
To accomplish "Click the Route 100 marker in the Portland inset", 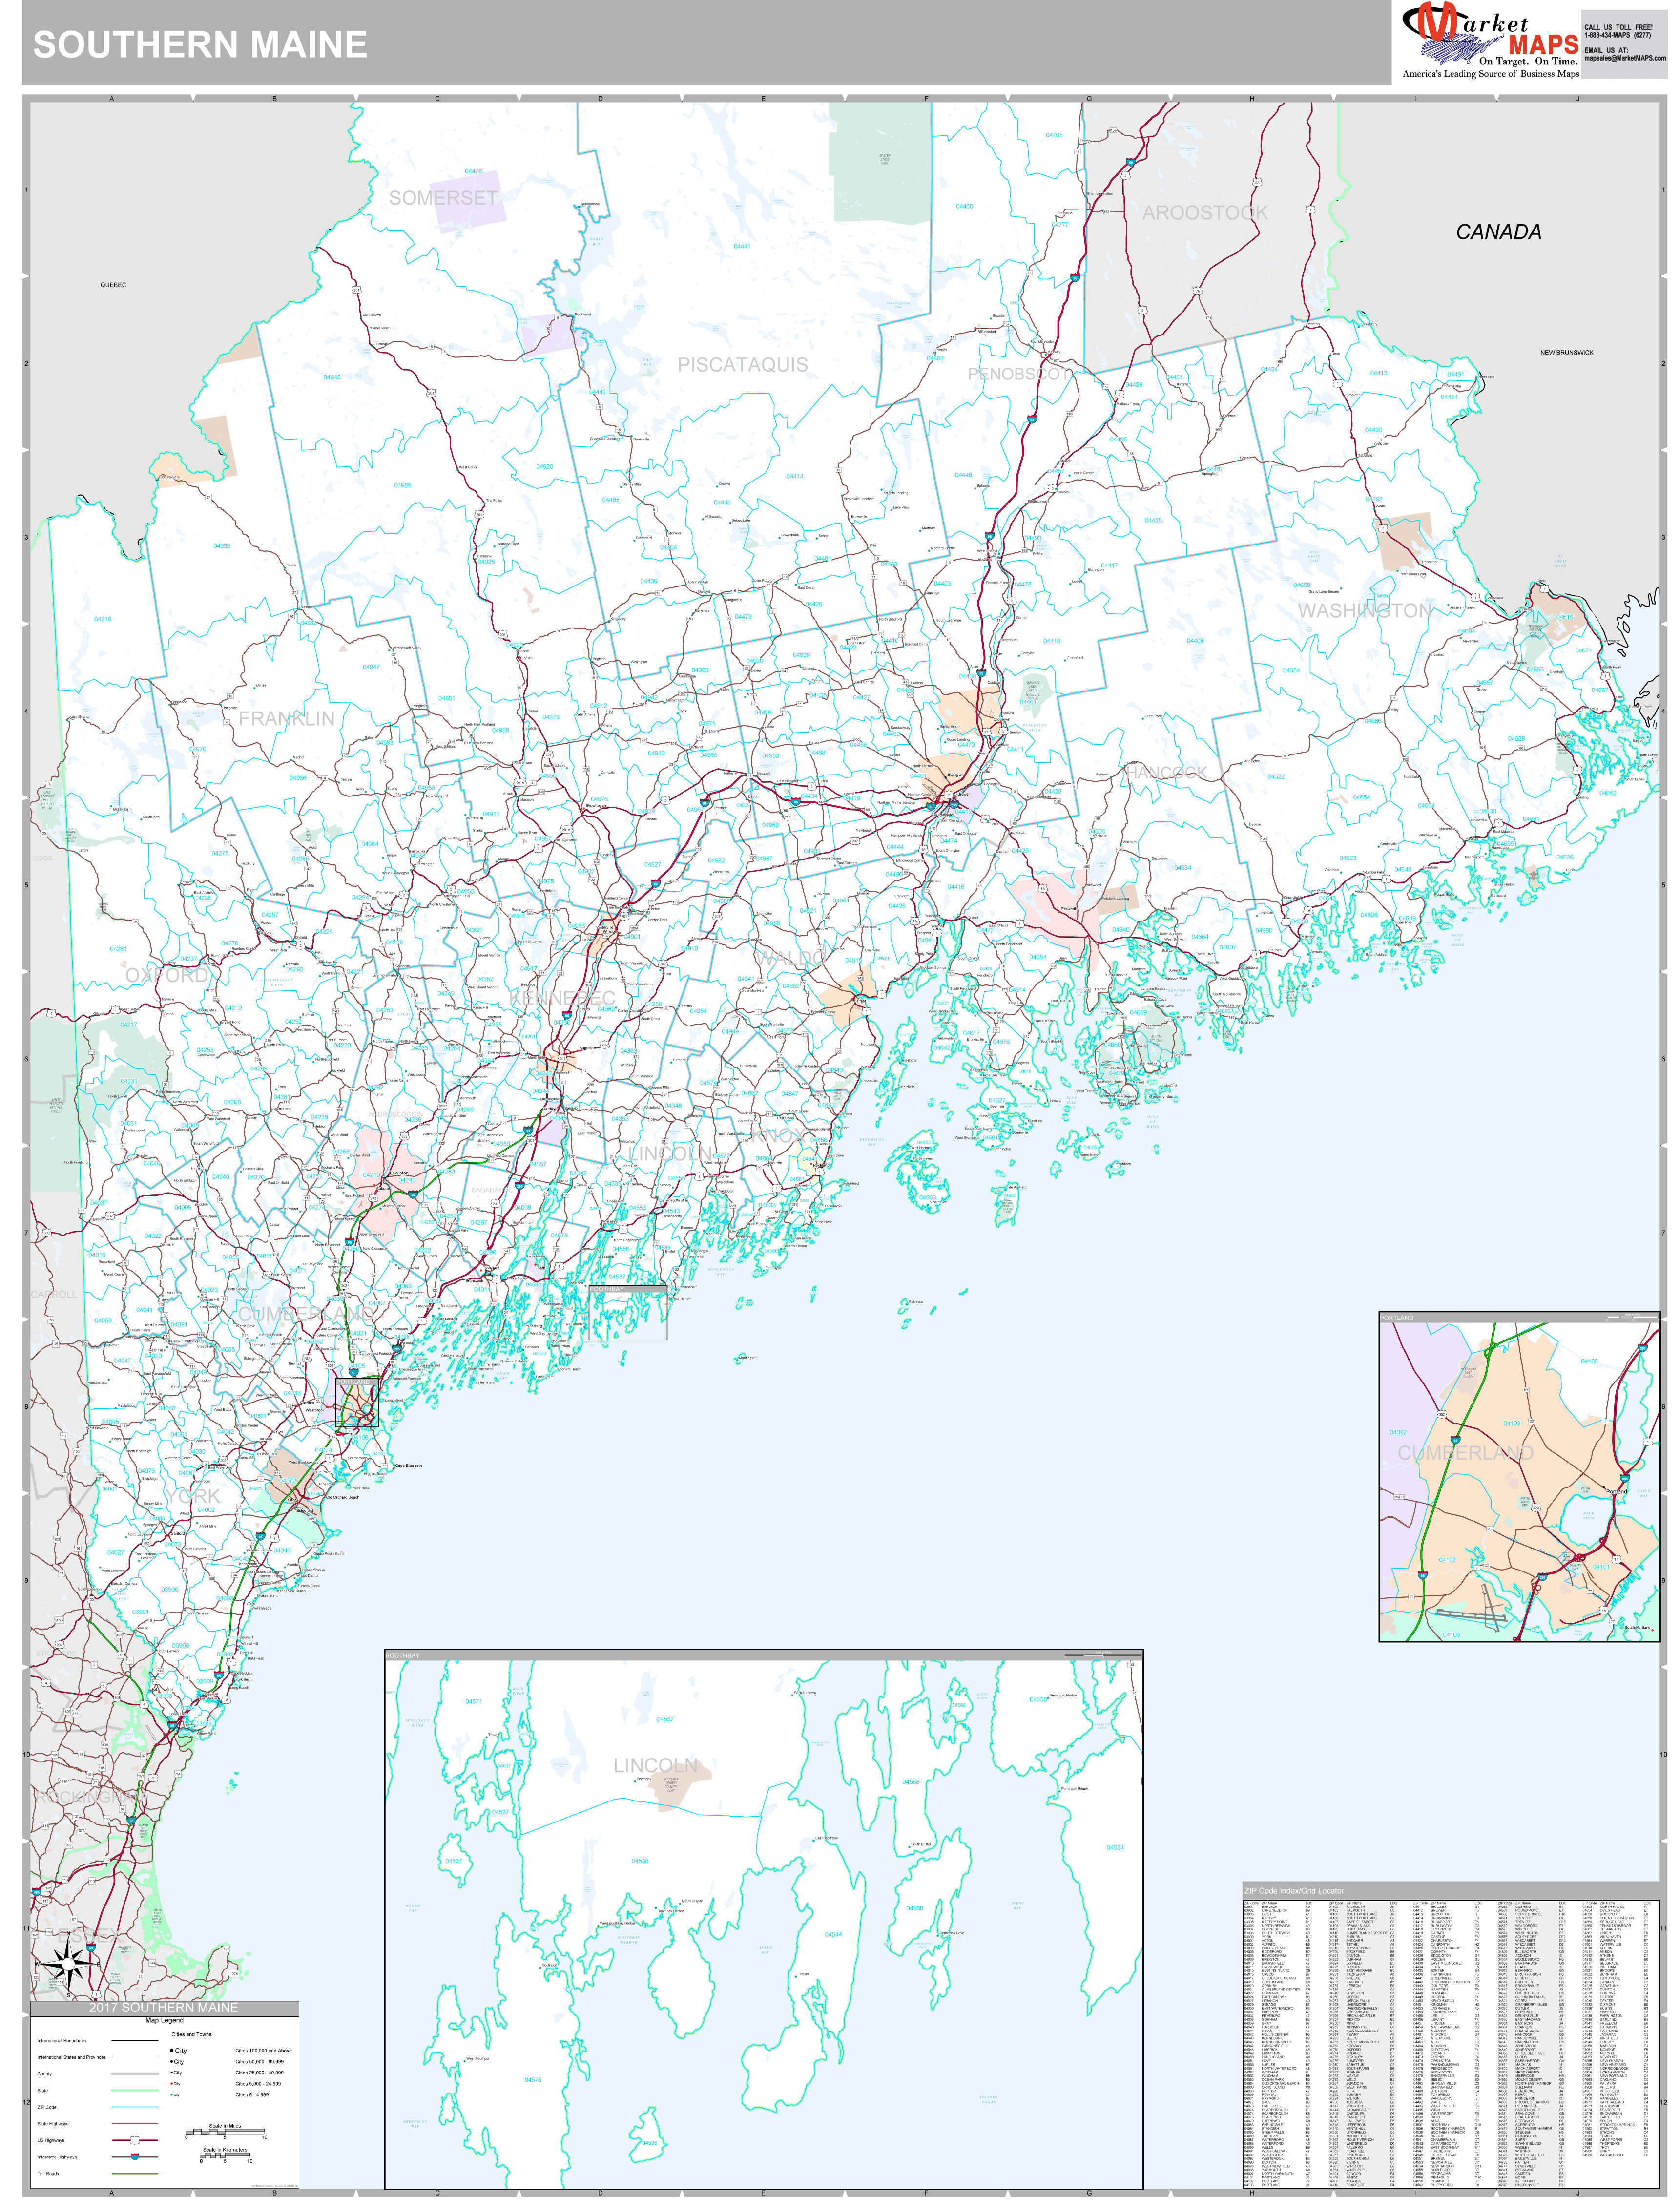I will [1526, 1390].
